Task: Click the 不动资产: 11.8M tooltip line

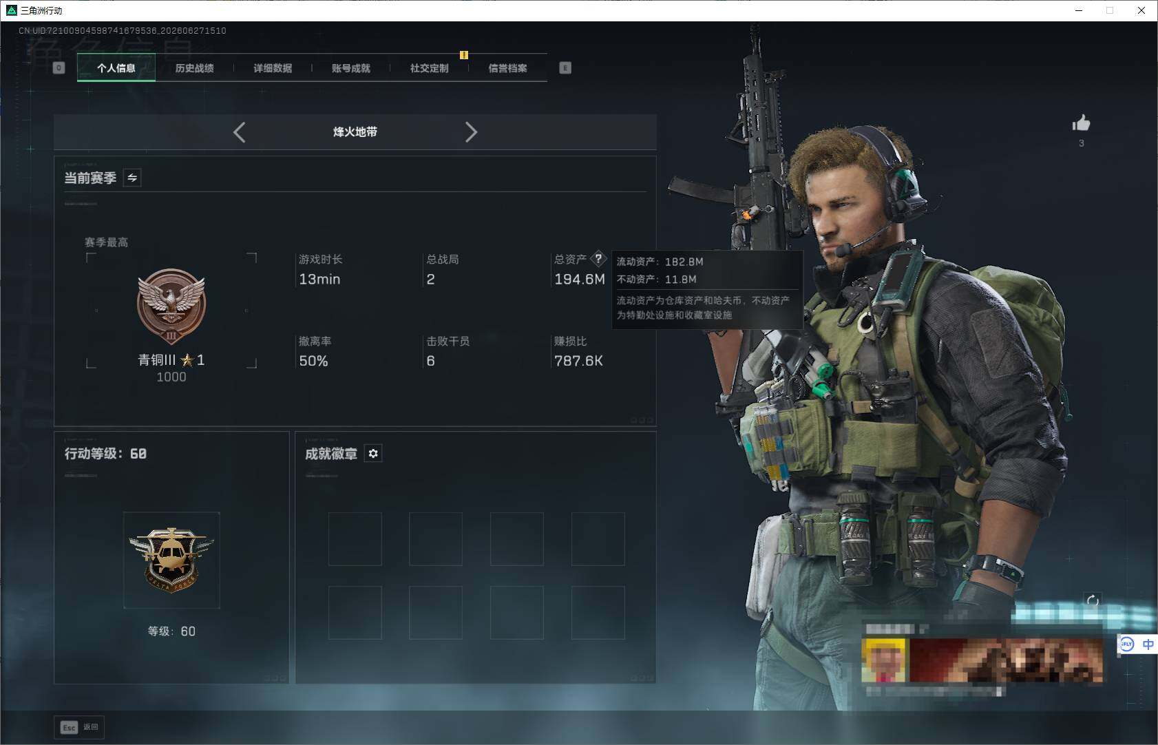Action: pyautogui.click(x=656, y=280)
